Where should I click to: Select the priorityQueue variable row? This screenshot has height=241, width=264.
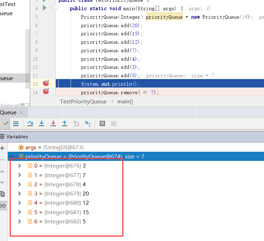click(136, 156)
